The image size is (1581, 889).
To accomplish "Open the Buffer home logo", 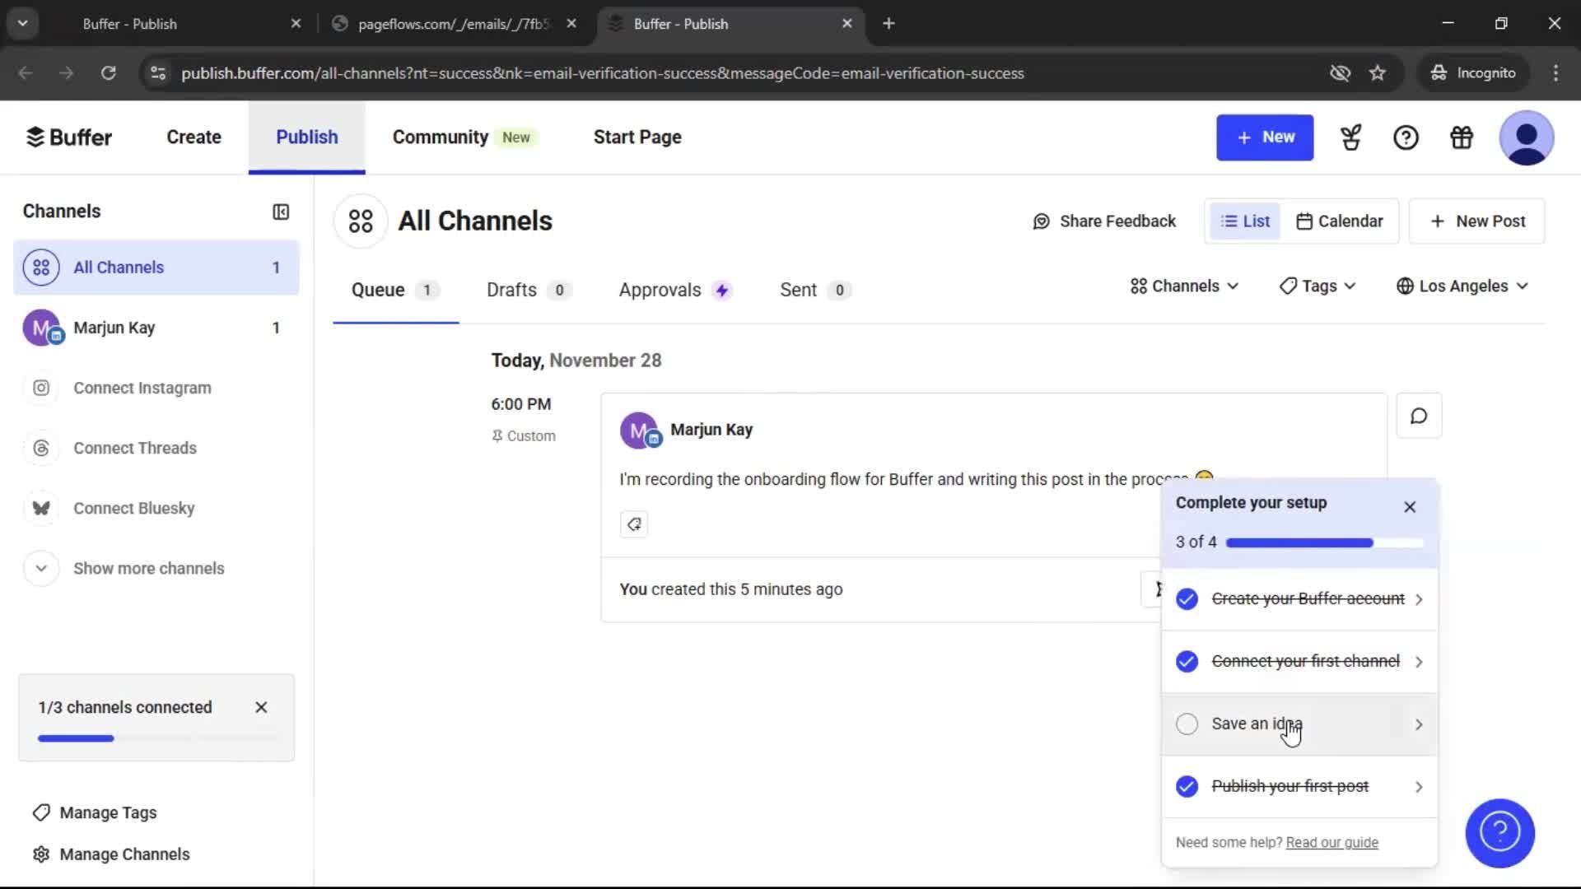I will (69, 137).
